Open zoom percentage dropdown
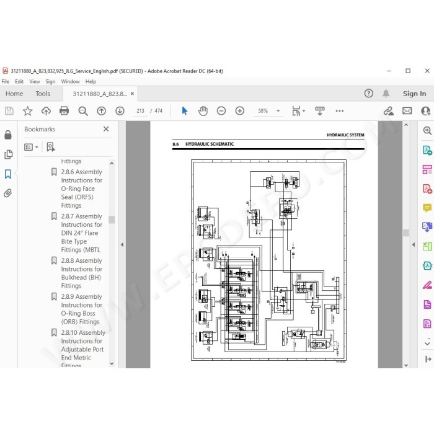 278,111
